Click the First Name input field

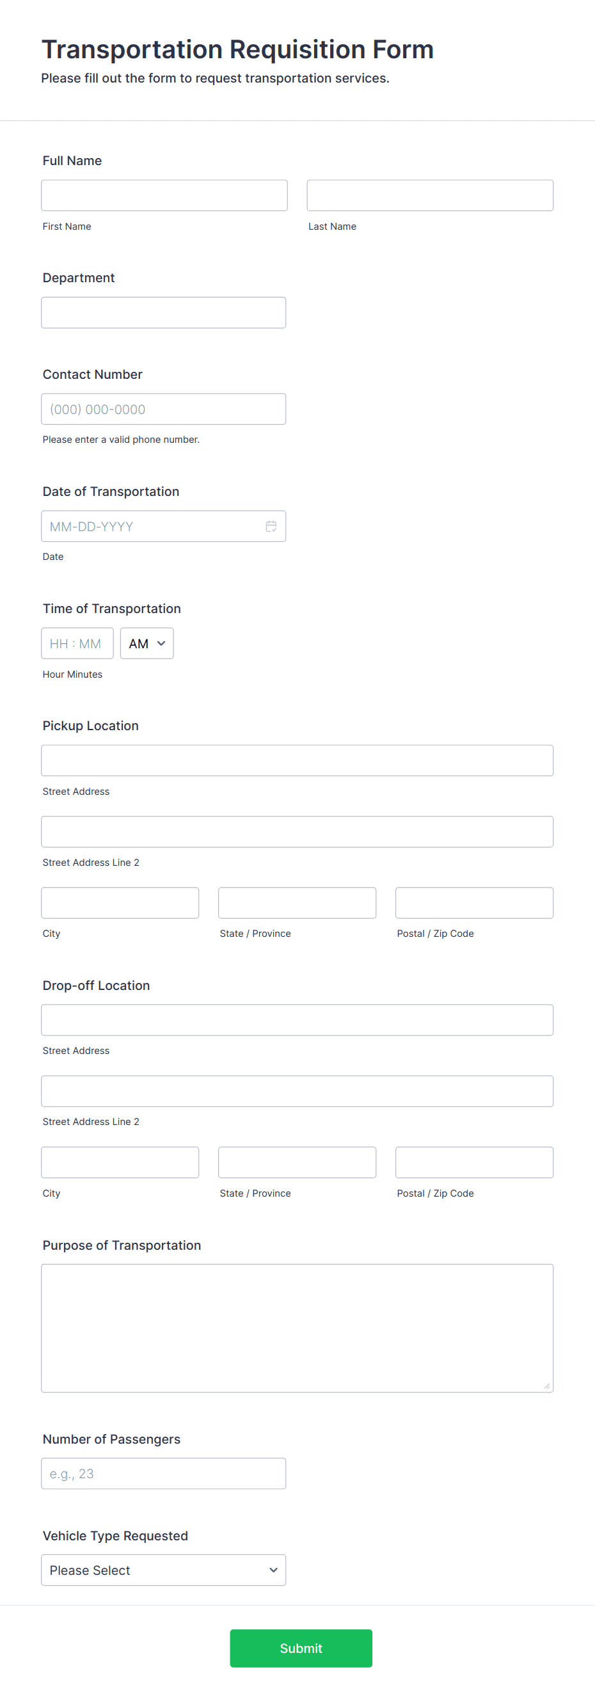click(164, 195)
